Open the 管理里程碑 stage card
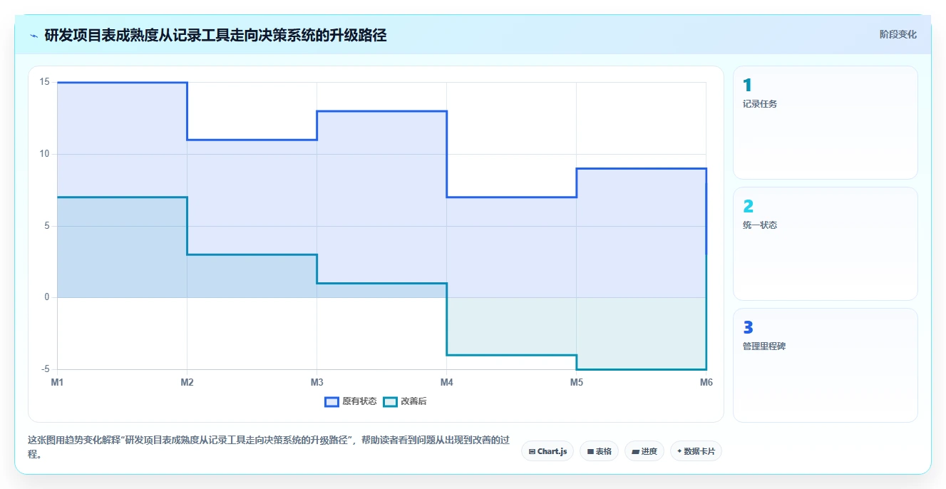This screenshot has width=946, height=489. [x=826, y=365]
